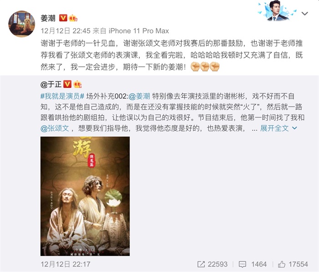Click the comment icon showing 1464
This screenshot has height=272, width=319.
242,264
